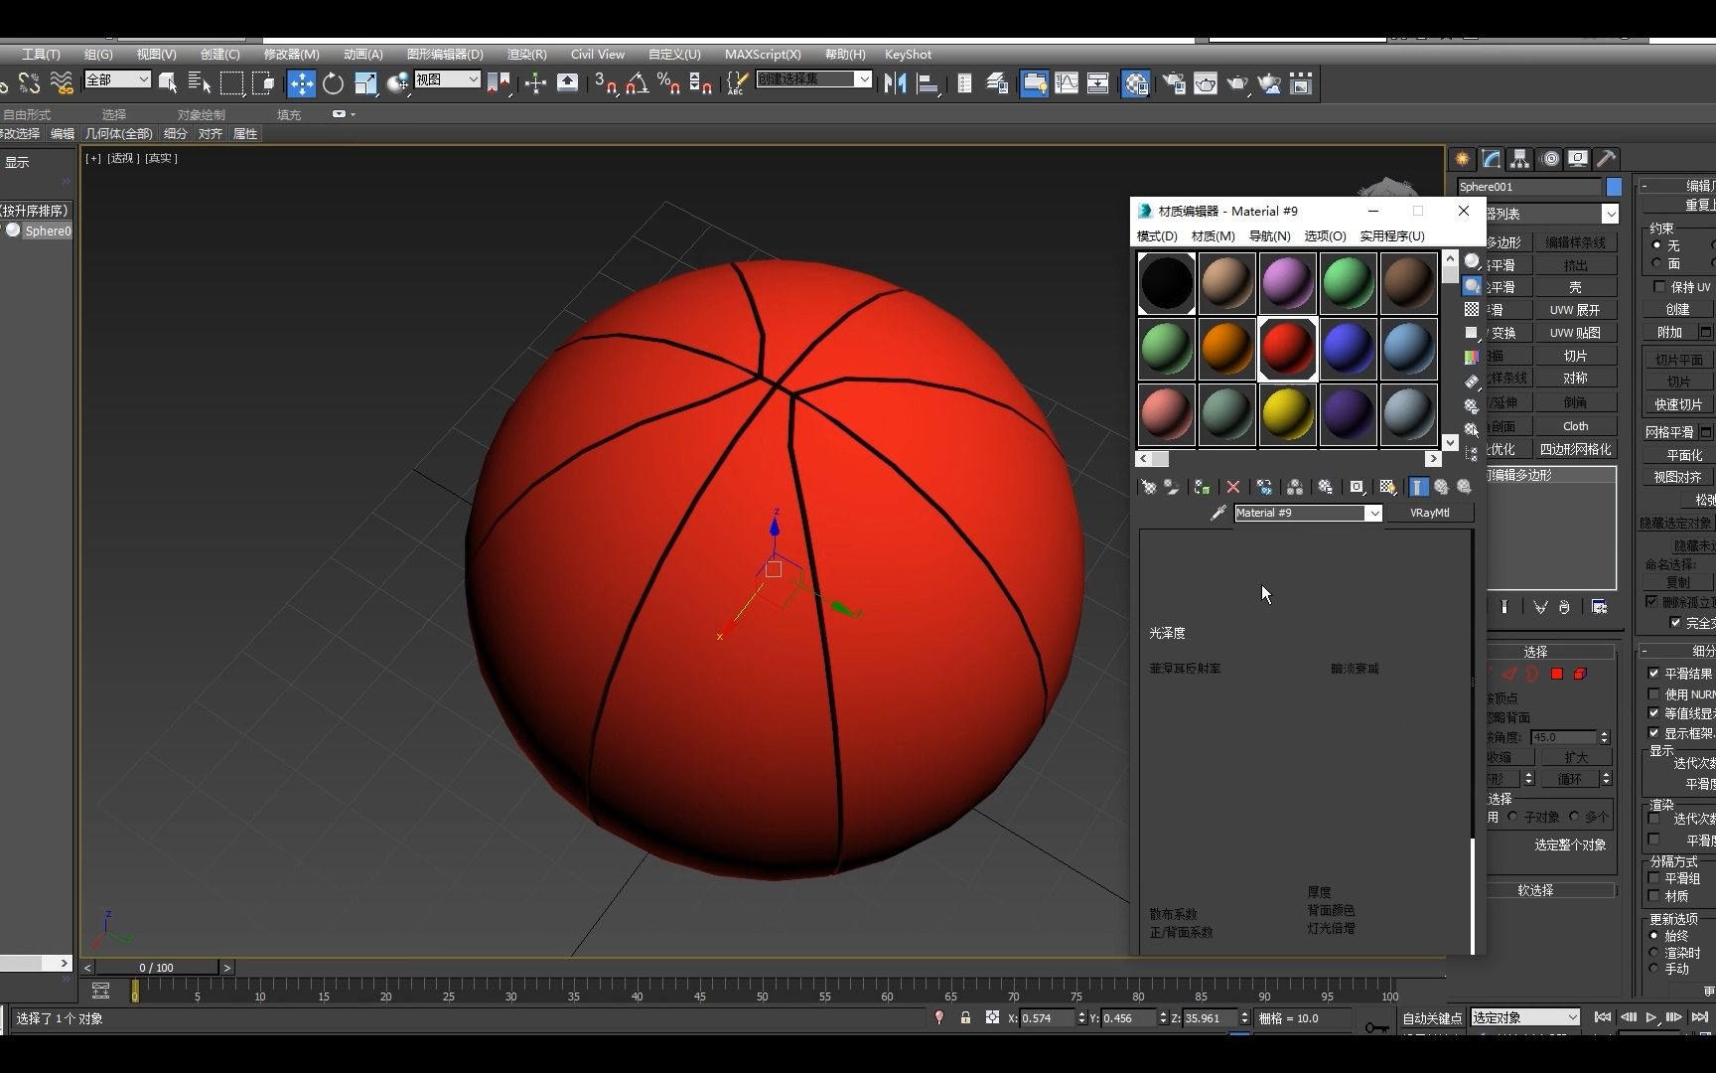1716x1073 pixels.
Task: Delete the material with the red X icon
Action: tap(1232, 487)
